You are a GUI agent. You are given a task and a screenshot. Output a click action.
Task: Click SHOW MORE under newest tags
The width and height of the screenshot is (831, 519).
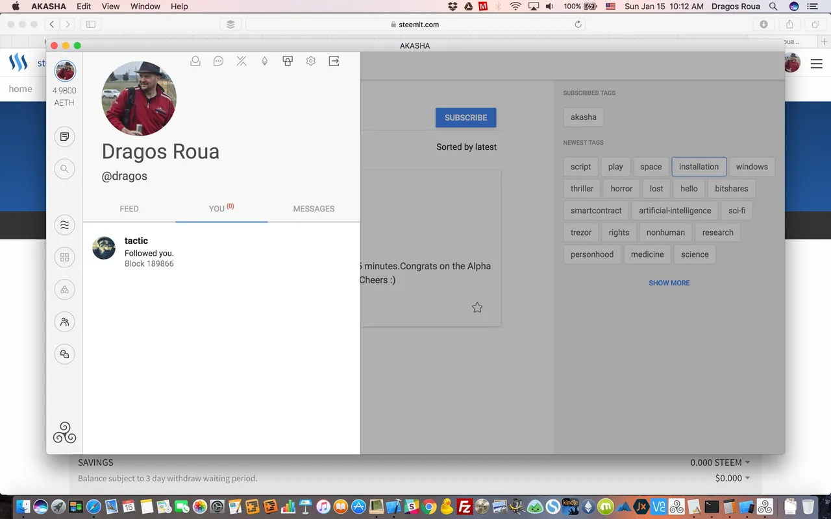pos(669,283)
